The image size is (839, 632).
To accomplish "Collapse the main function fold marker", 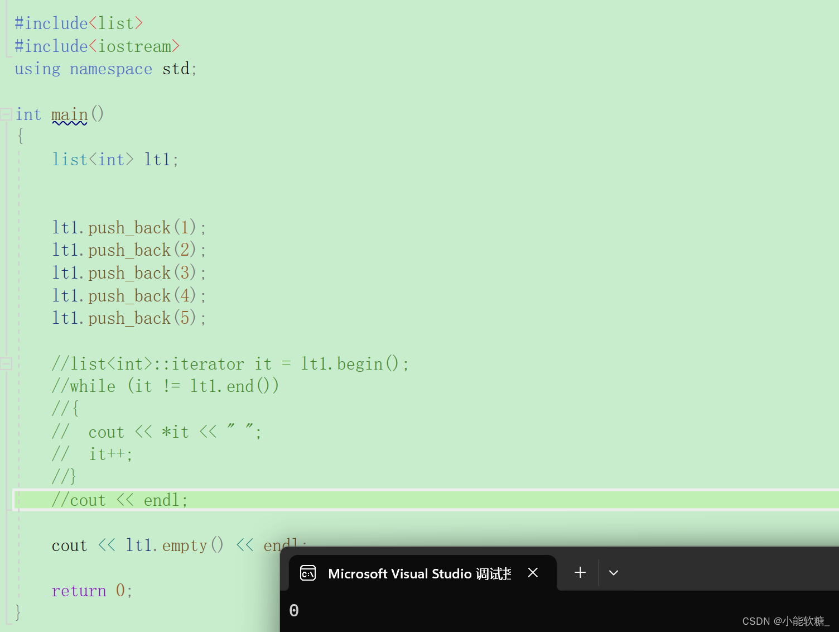I will (x=6, y=114).
